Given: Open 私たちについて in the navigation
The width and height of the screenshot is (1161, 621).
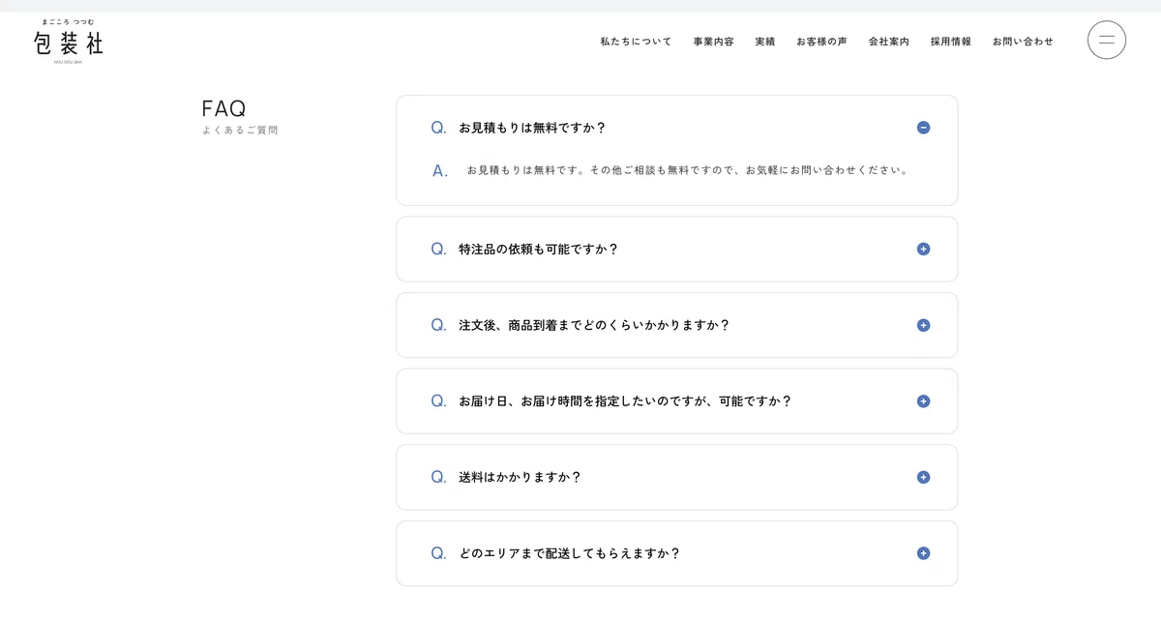Looking at the screenshot, I should (x=636, y=42).
